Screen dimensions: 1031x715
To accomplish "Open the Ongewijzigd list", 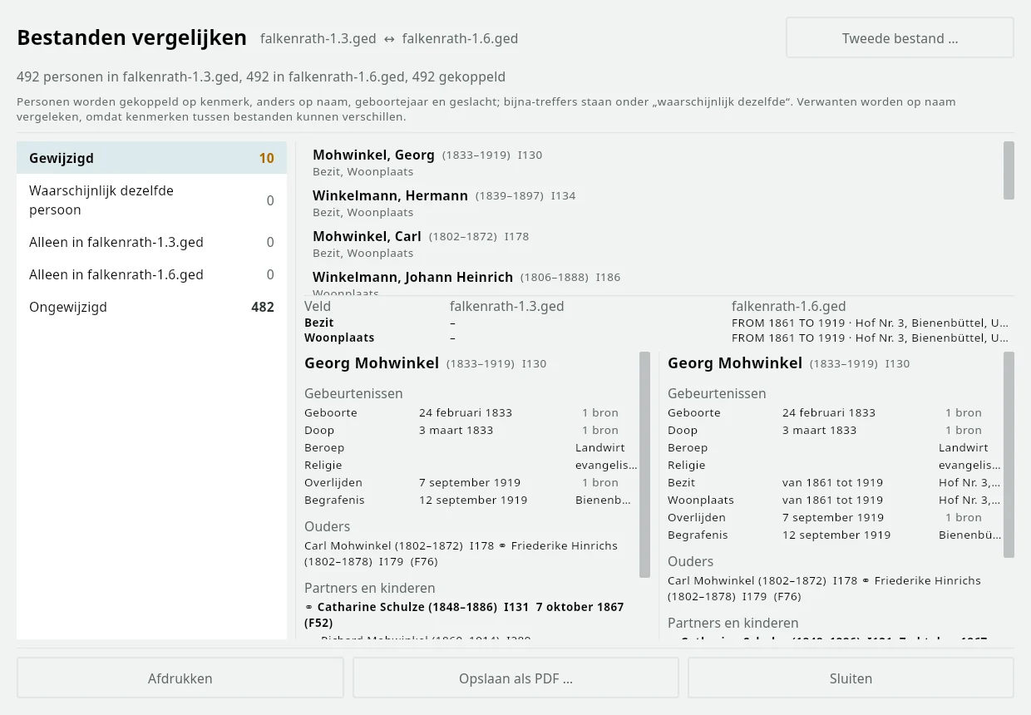I will click(x=151, y=307).
